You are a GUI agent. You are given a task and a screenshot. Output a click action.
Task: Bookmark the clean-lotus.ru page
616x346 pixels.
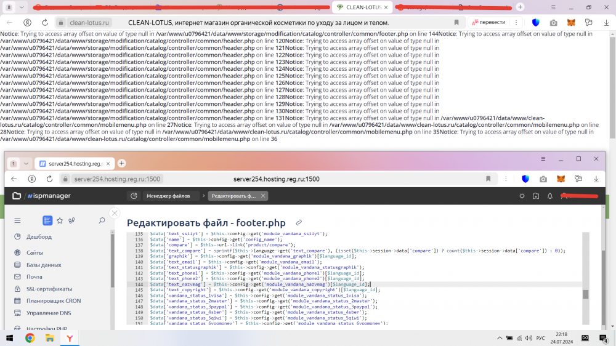click(456, 23)
